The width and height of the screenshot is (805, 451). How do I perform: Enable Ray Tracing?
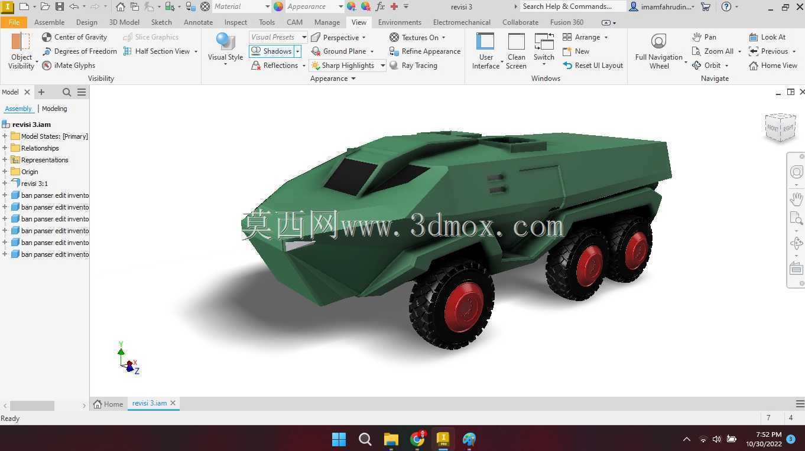point(413,66)
